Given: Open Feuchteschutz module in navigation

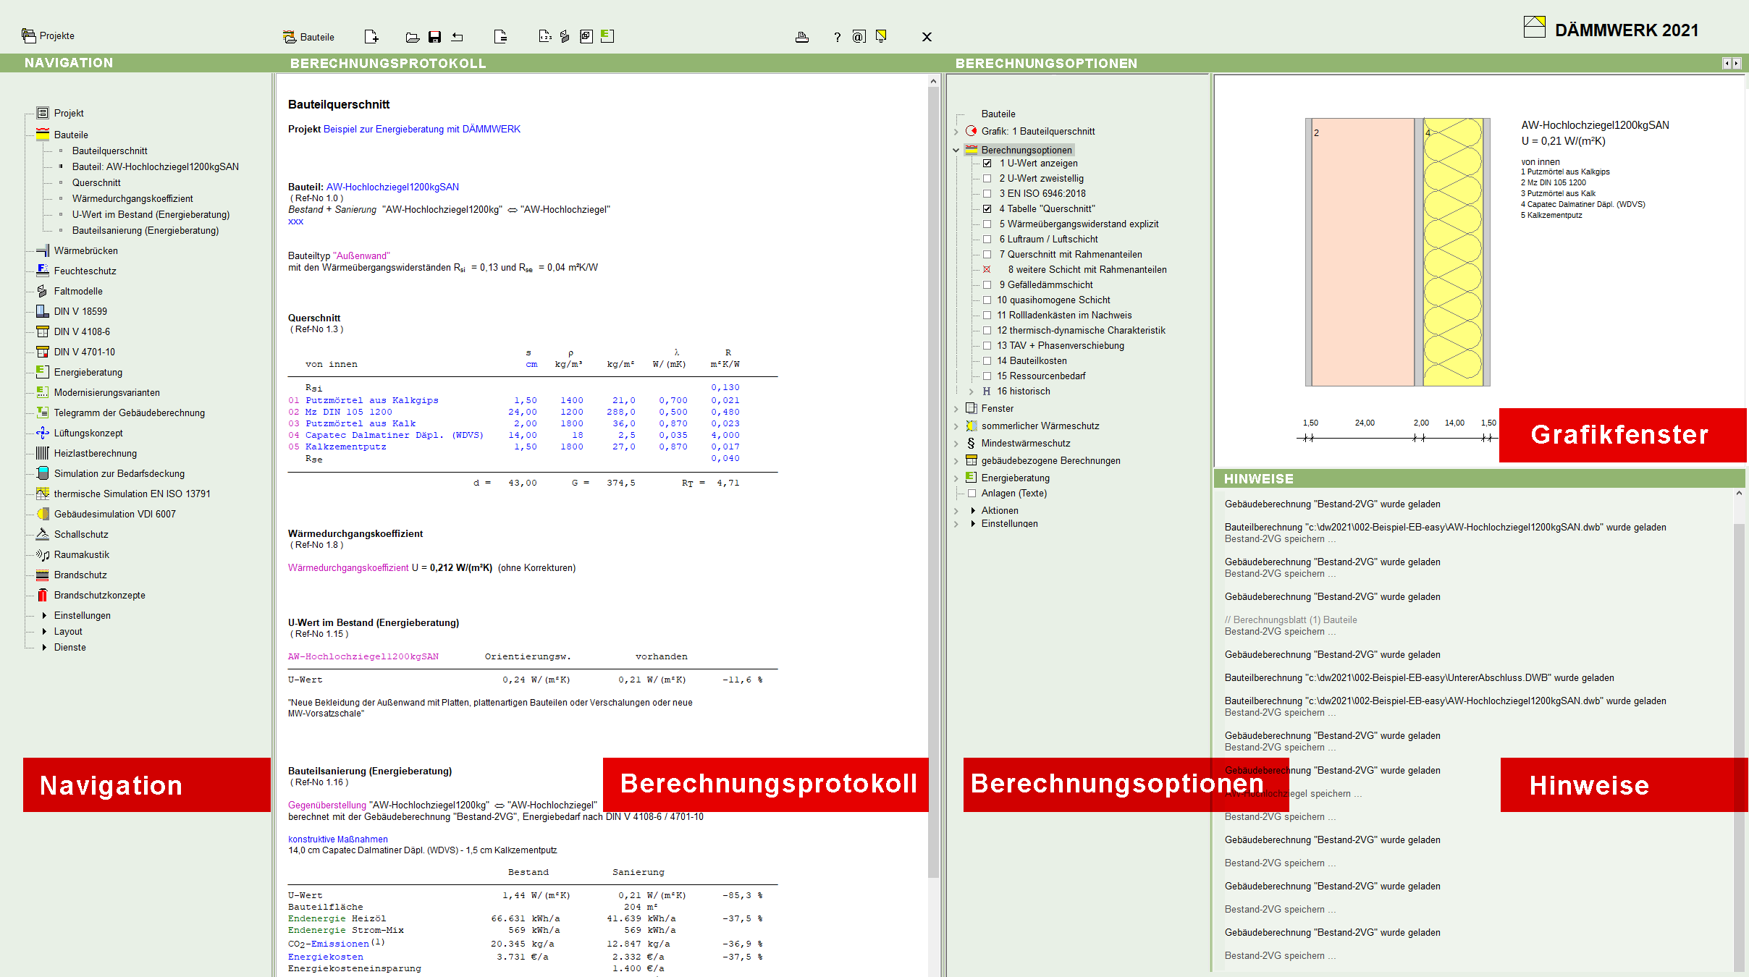Looking at the screenshot, I should pyautogui.click(x=85, y=271).
